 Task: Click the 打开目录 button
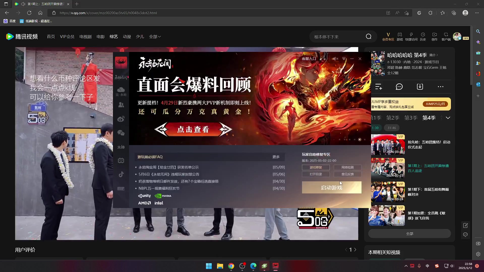click(316, 174)
